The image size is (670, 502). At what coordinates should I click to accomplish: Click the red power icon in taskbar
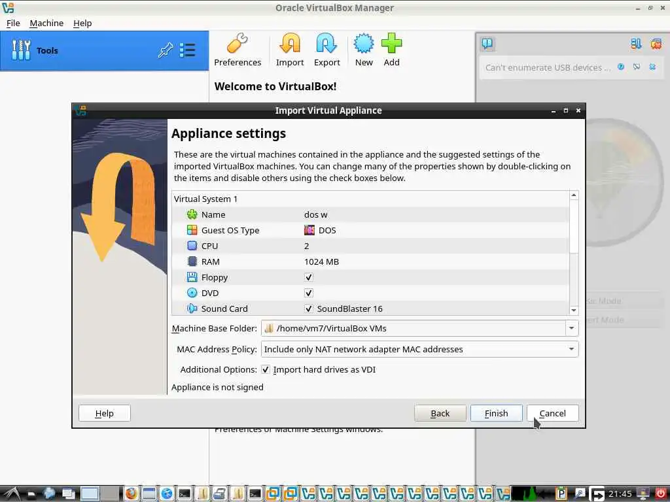[660, 494]
